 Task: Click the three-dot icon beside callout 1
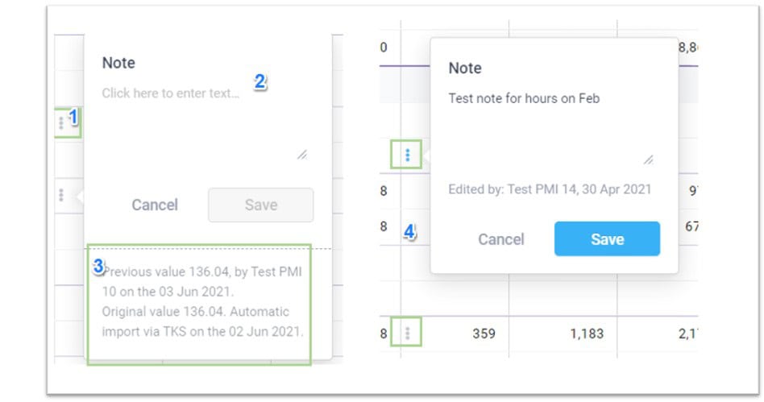pyautogui.click(x=61, y=123)
